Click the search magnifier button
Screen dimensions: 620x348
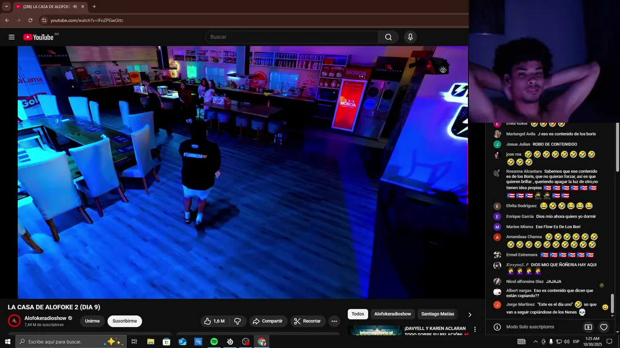pyautogui.click(x=388, y=37)
